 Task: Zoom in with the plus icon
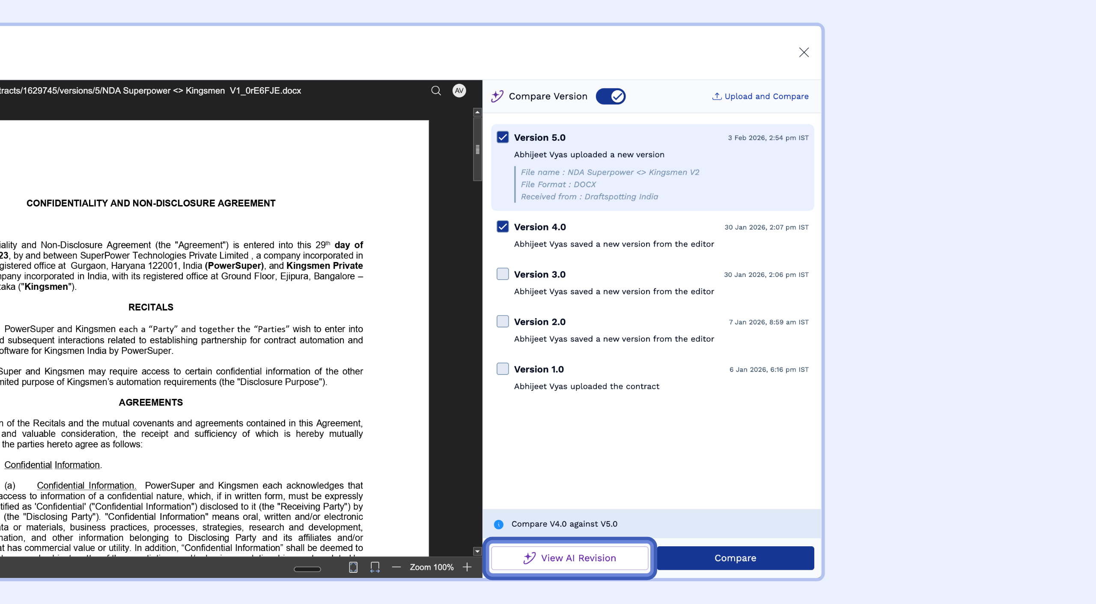tap(467, 567)
